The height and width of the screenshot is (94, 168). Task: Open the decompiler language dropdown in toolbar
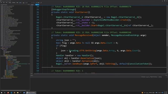pyautogui.click(x=29, y=3)
